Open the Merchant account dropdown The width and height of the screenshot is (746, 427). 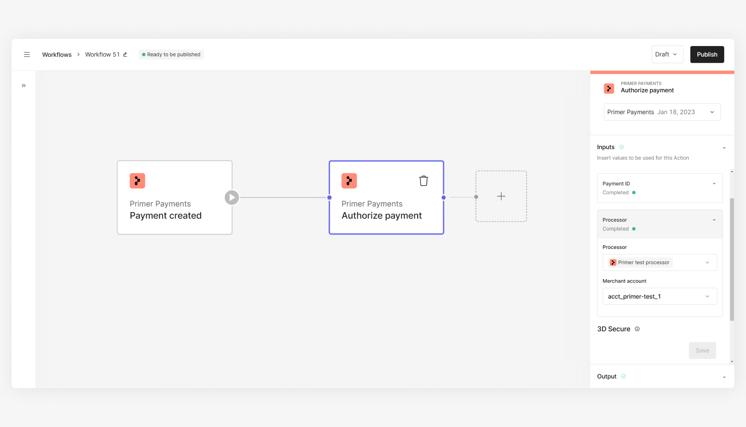(x=660, y=296)
